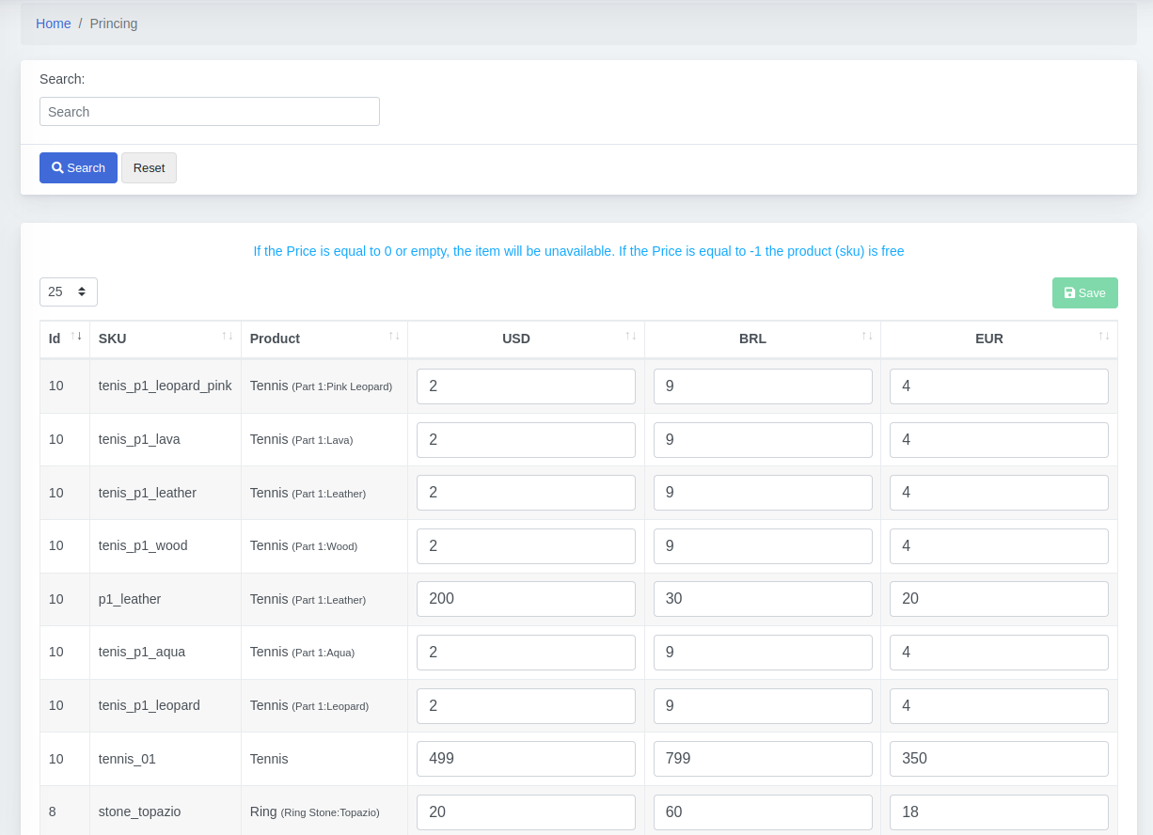This screenshot has height=835, width=1153.
Task: Sort the BRL column via arrows
Action: pos(867,336)
